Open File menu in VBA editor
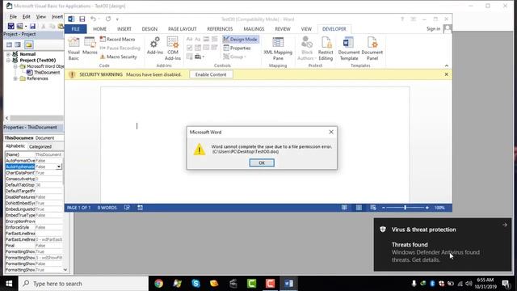The image size is (517, 291). click(13, 17)
